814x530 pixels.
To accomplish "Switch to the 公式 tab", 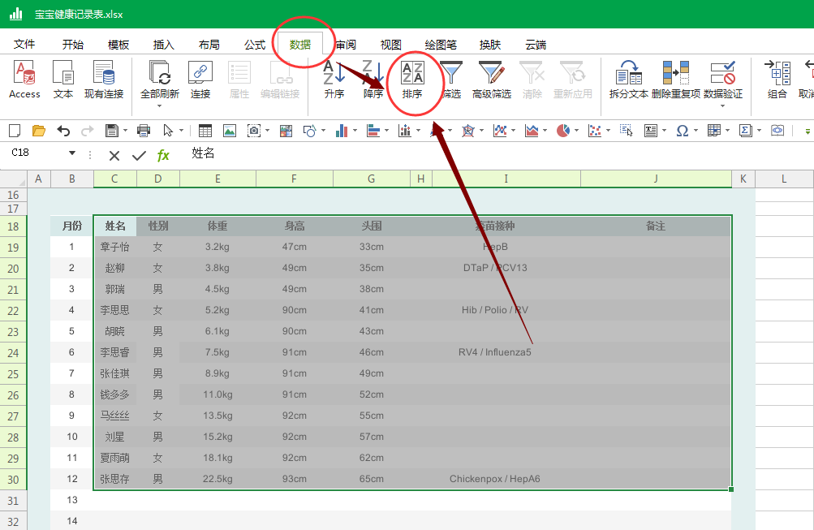I will [255, 44].
